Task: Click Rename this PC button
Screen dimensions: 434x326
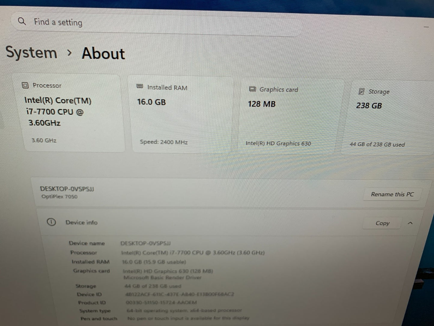Action: click(392, 194)
